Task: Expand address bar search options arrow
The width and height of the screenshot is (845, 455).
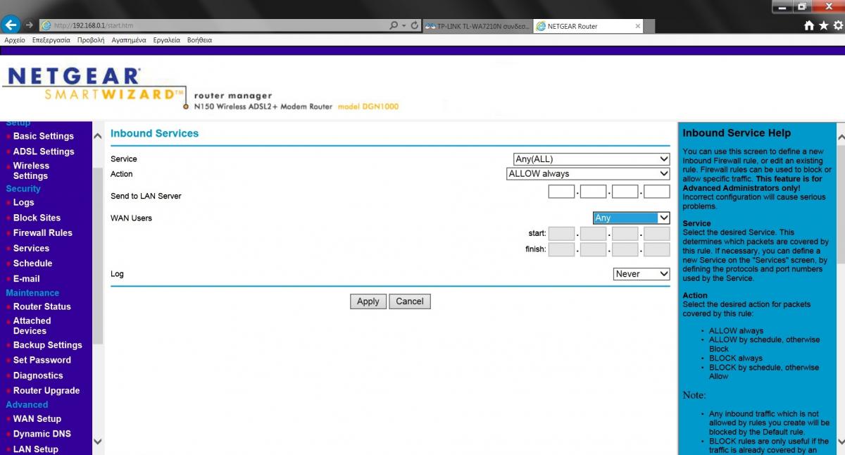Action: click(404, 25)
